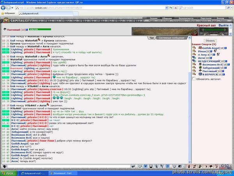Click the info icon next to Ахти in the player list
The width and height of the screenshot is (234, 176).
coord(211,58)
